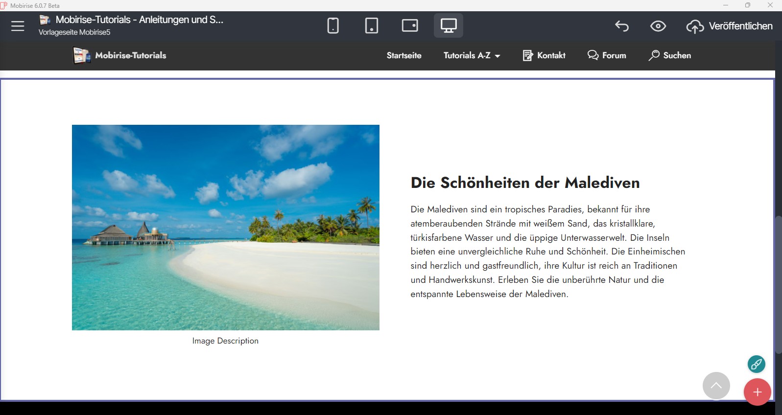Click the scroll-to-top arrow button
Screen dimensions: 782x415
click(x=716, y=386)
